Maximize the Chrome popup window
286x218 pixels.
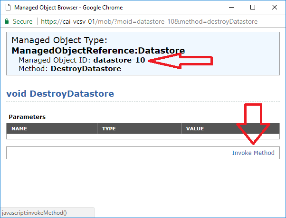point(253,8)
